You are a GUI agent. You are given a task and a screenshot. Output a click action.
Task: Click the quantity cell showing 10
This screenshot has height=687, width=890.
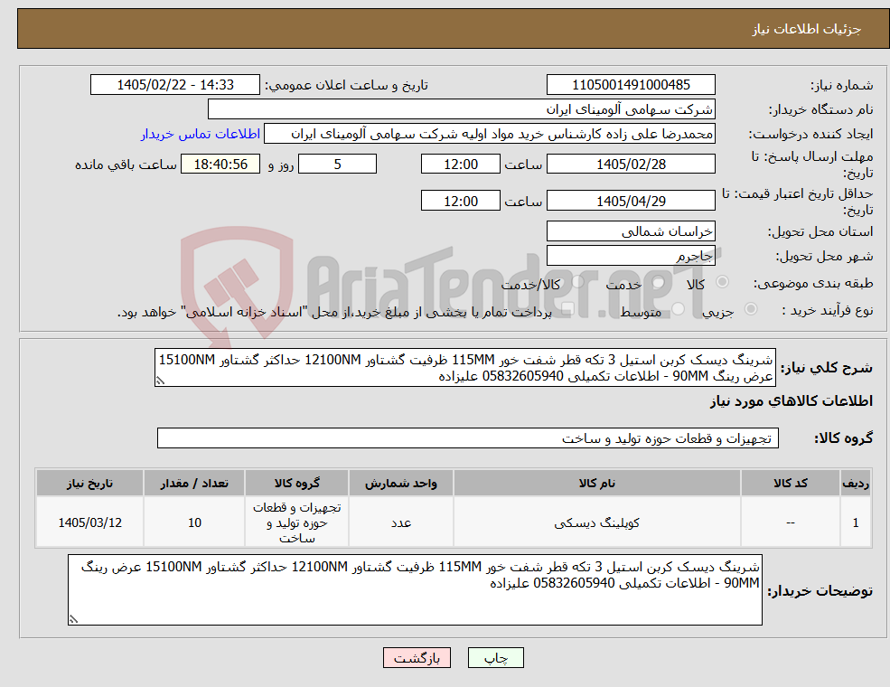[194, 522]
